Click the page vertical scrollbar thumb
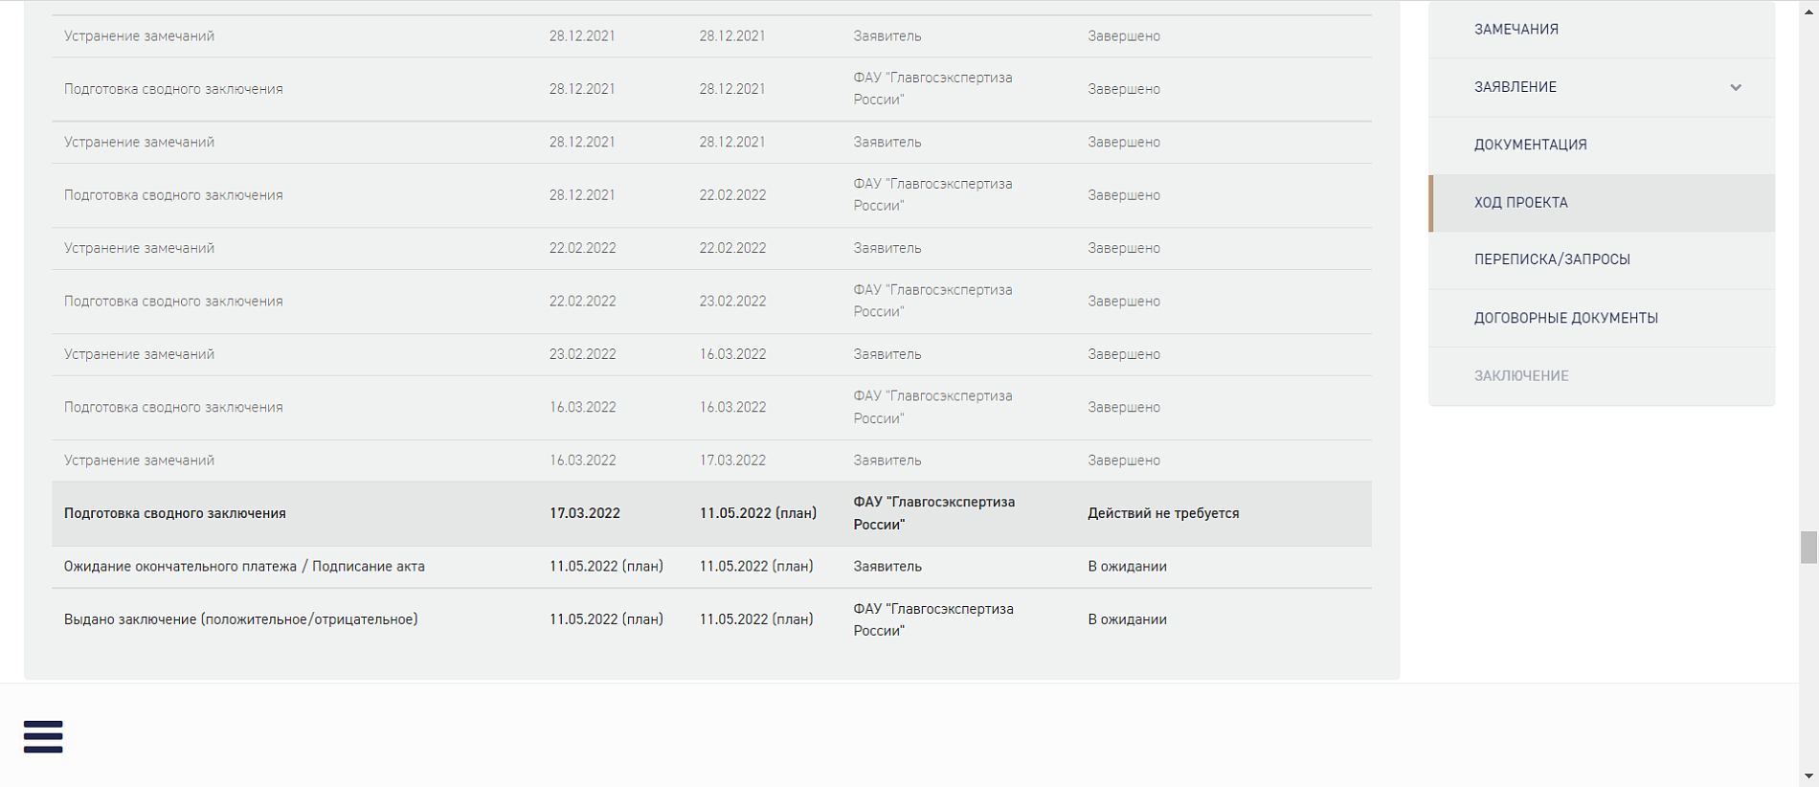1819x787 pixels. [1808, 548]
